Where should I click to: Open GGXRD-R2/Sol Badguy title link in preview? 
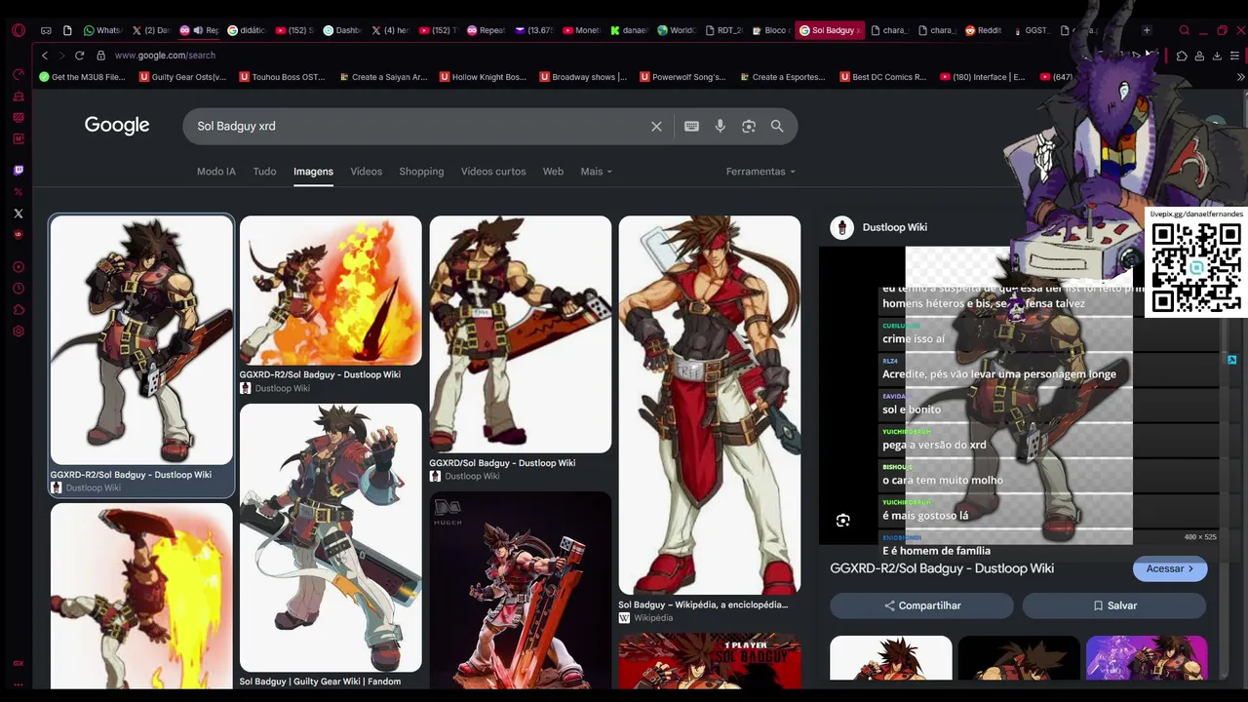click(942, 568)
